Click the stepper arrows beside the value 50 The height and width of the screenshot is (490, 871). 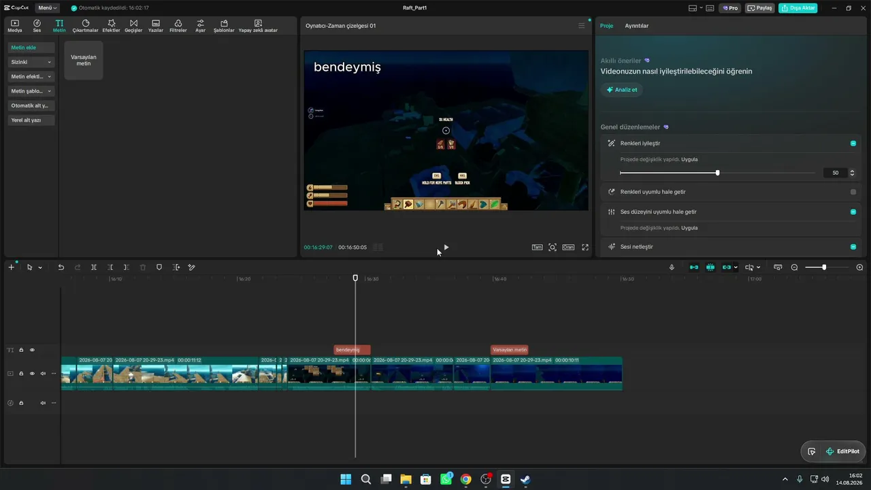click(852, 173)
